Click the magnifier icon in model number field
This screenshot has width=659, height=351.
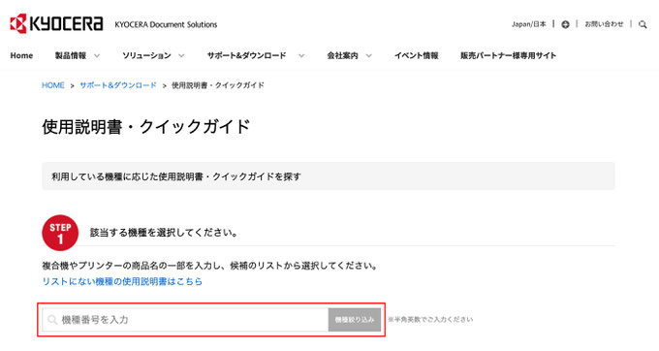click(x=52, y=320)
